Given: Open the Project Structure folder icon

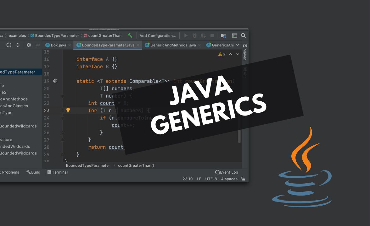Looking at the screenshot, I should point(223,35).
